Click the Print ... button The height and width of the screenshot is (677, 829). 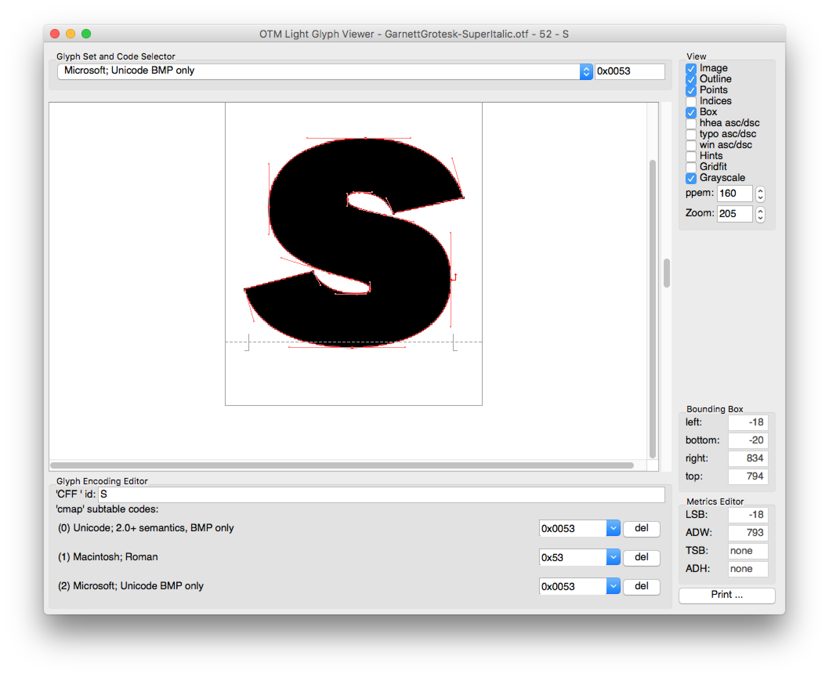[727, 595]
